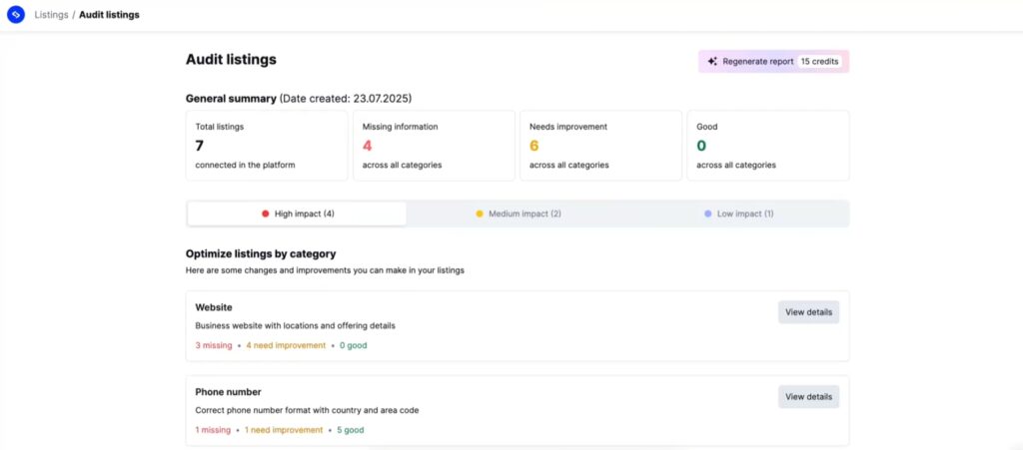
Task: Click the sparkle icon on Regenerate report
Action: (x=712, y=62)
